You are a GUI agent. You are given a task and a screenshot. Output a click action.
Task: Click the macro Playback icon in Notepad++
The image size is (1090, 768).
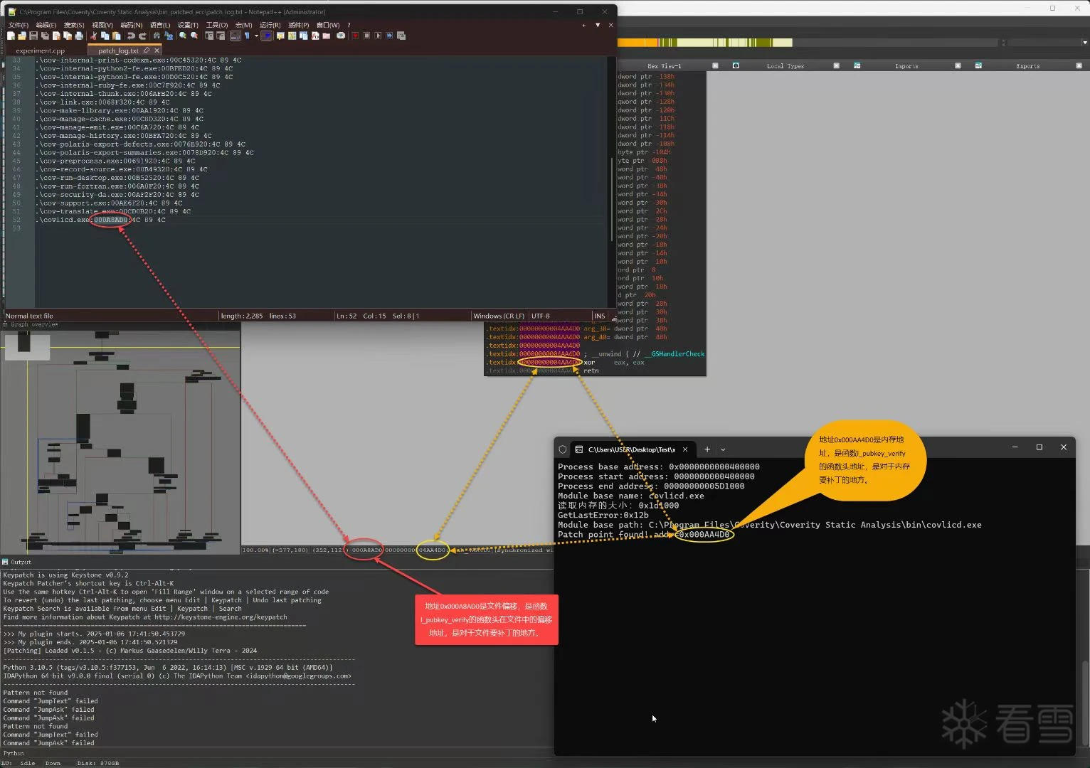[x=378, y=36]
